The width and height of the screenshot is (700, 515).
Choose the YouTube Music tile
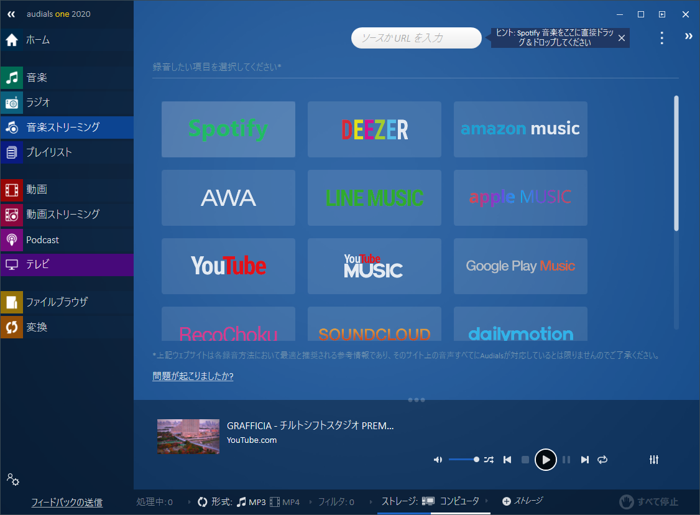374,266
